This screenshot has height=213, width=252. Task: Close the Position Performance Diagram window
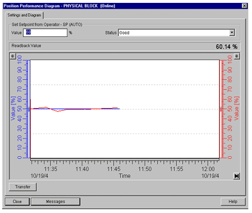click(x=245, y=6)
